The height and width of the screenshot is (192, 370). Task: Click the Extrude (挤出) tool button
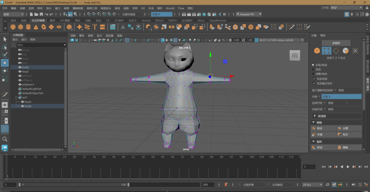click(323, 147)
